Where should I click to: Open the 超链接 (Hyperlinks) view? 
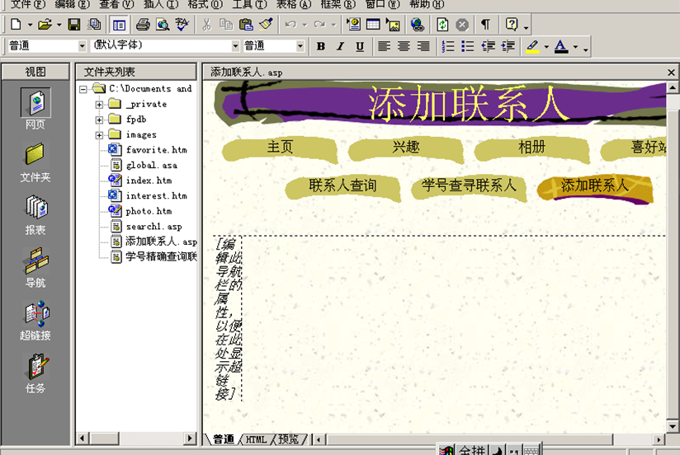[x=35, y=320]
